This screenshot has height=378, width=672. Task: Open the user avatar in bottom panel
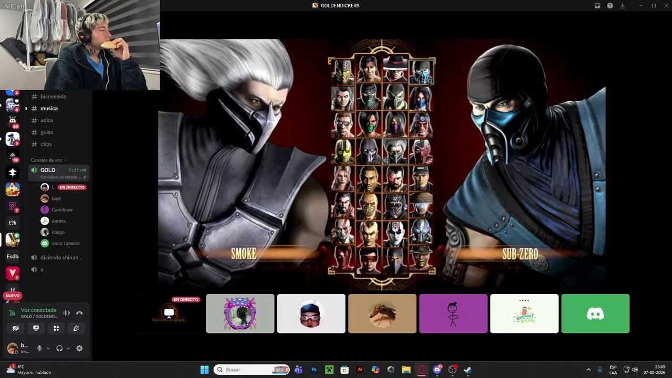12,348
